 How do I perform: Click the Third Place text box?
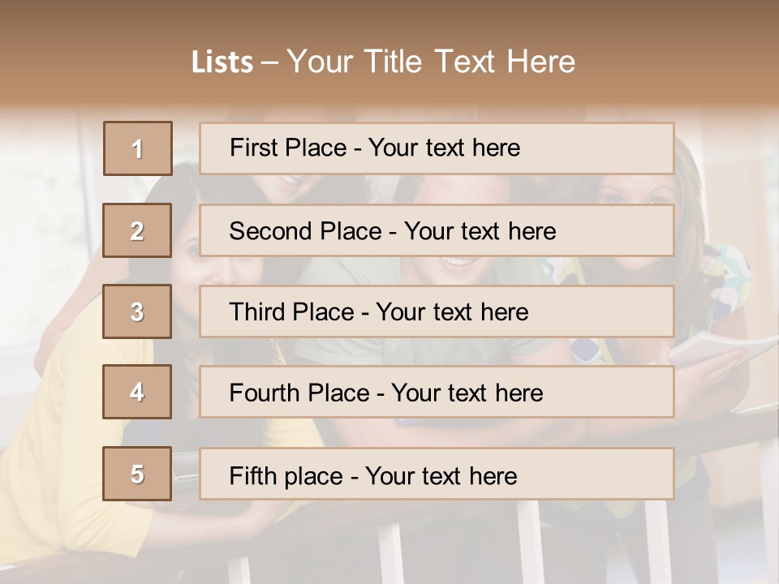(437, 311)
